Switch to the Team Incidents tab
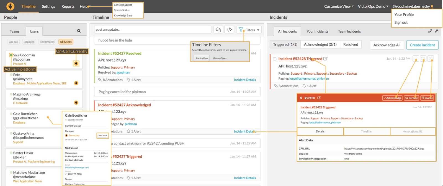 (349, 31)
